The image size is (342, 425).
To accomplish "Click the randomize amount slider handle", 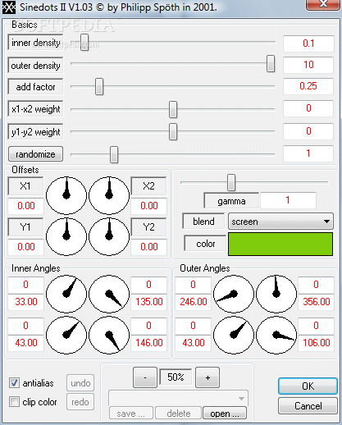I will [x=114, y=154].
